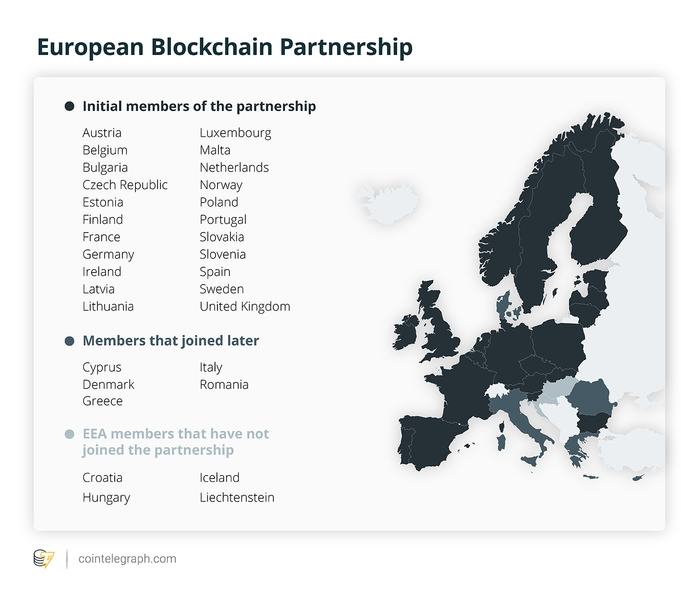Select Cyprus in the joined later list
The height and width of the screenshot is (603, 699).
click(102, 368)
